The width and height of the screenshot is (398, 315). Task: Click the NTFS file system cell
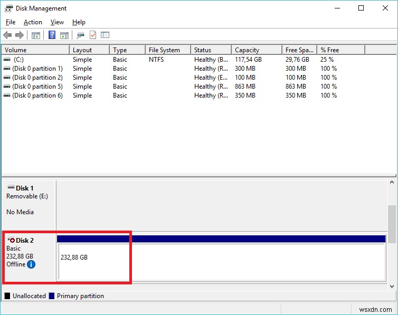(156, 59)
